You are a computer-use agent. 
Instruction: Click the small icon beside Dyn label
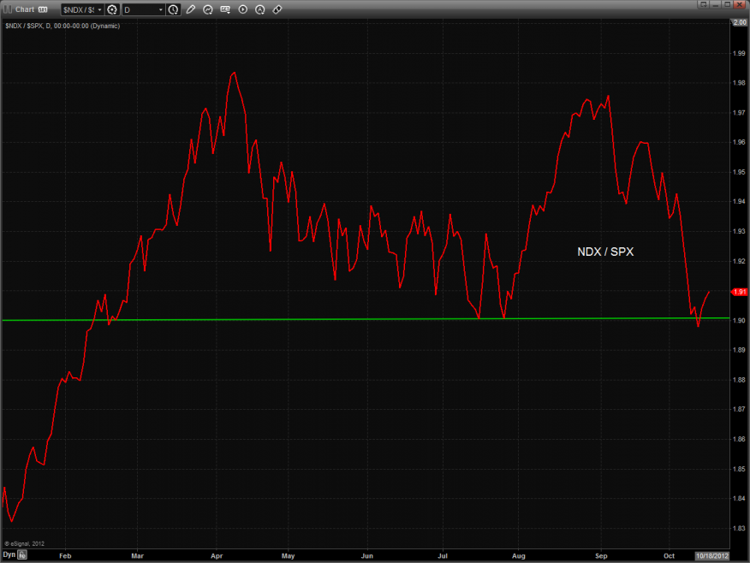point(23,555)
